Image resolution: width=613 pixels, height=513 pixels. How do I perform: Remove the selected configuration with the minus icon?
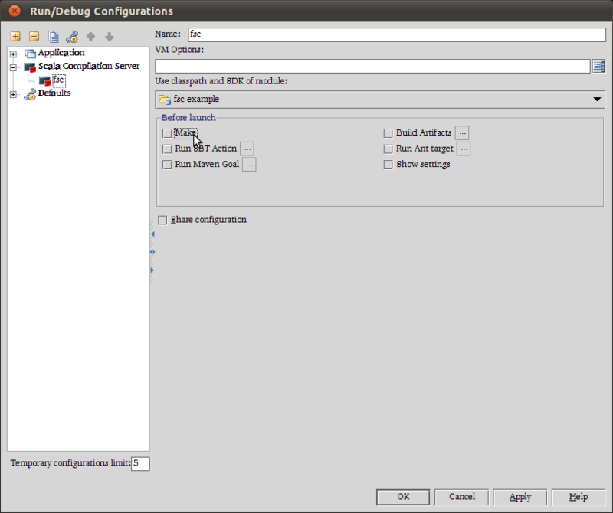(34, 36)
